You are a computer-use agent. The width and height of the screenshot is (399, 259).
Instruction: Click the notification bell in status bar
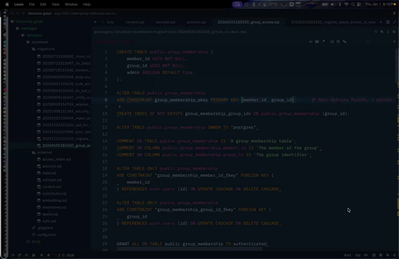394,255
